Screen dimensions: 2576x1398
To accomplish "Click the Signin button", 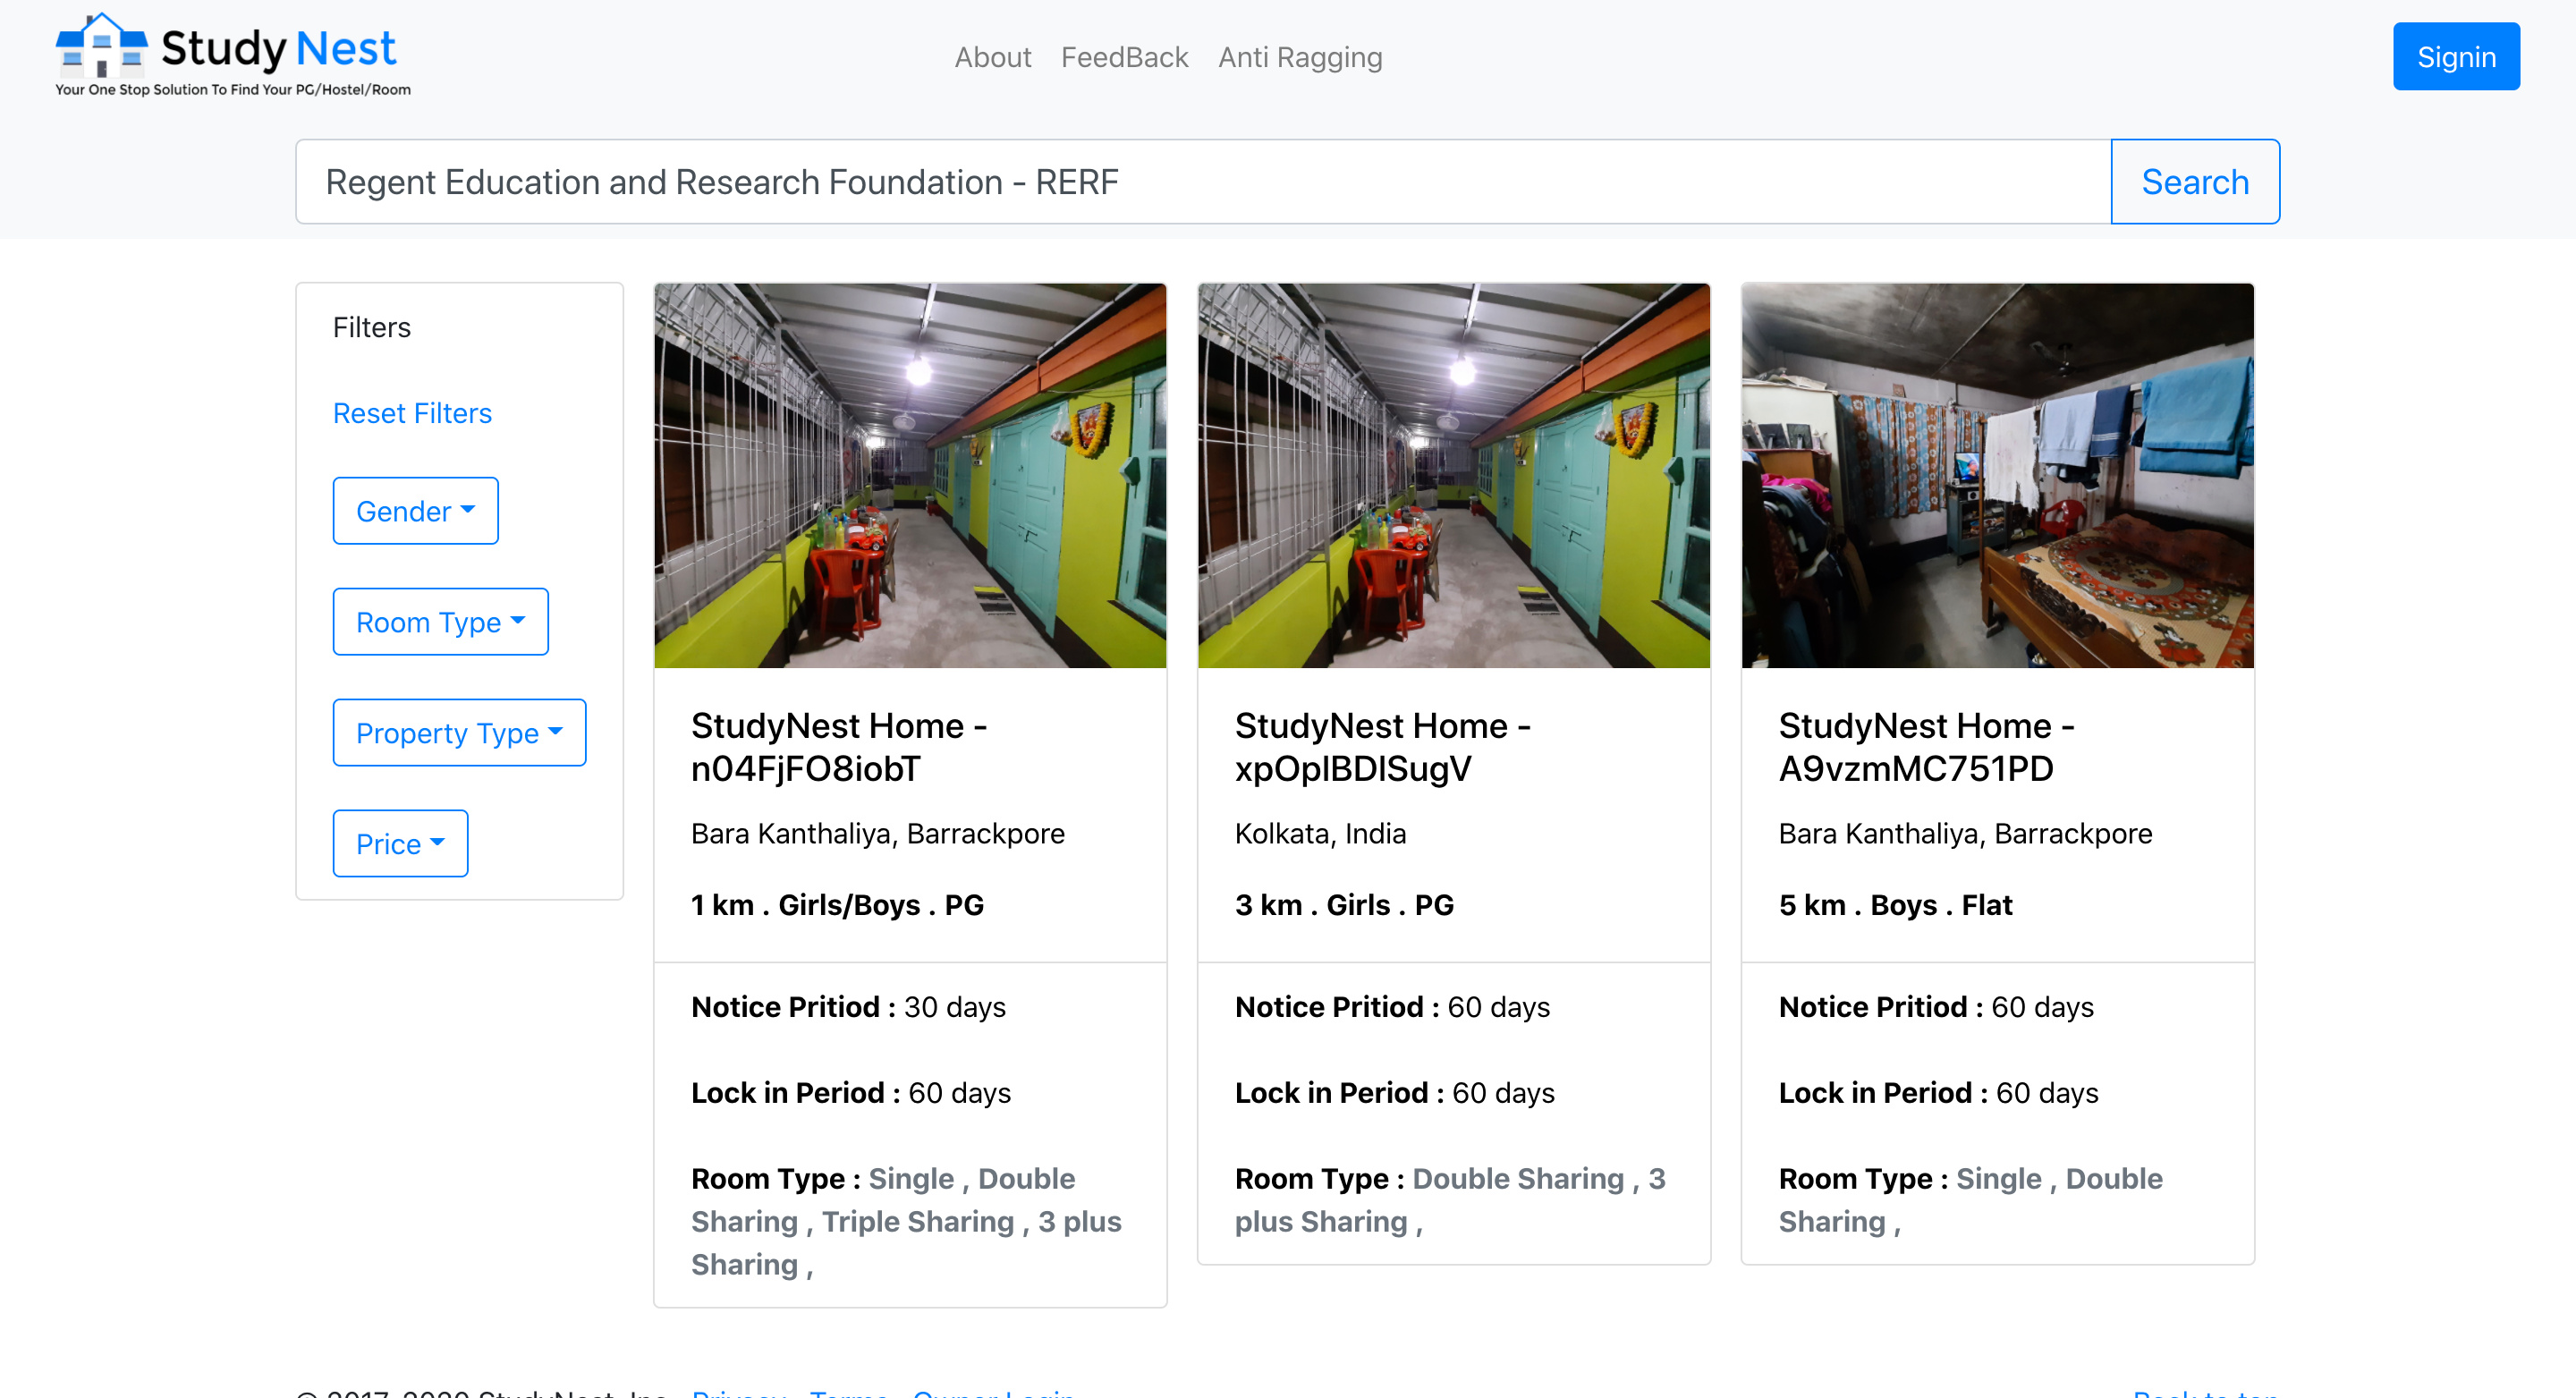I will tap(2455, 57).
